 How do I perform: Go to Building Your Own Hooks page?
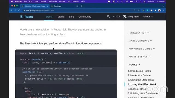click(143, 93)
